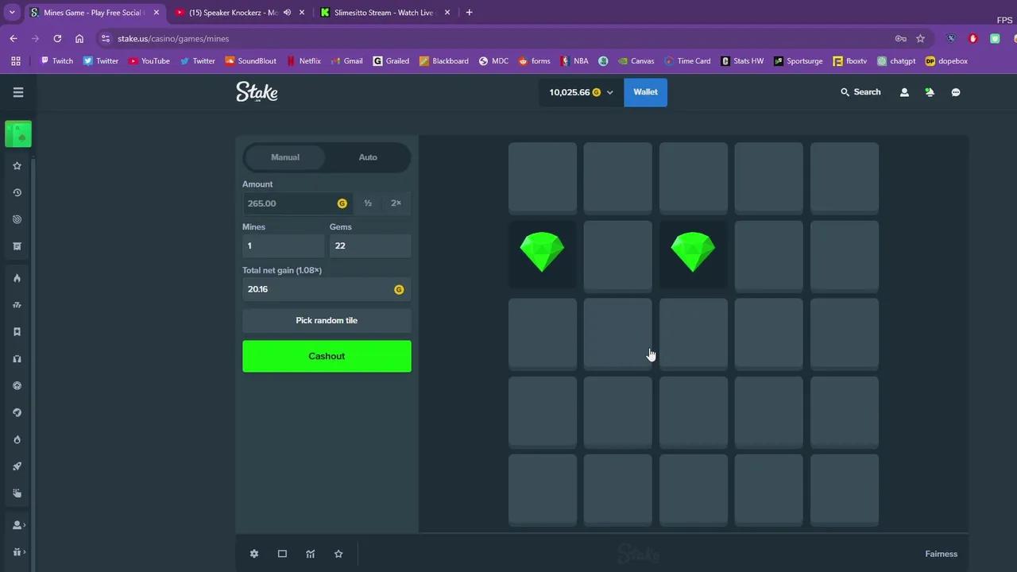
Task: Bookmark this page with the star
Action: pos(920,38)
